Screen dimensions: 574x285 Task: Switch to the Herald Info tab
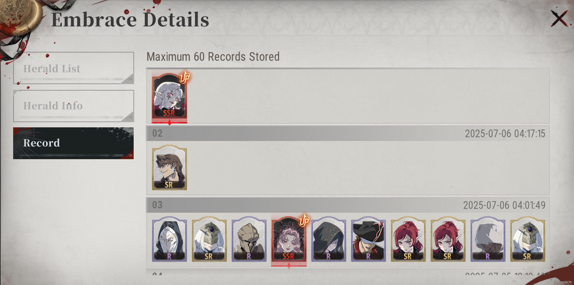(73, 106)
